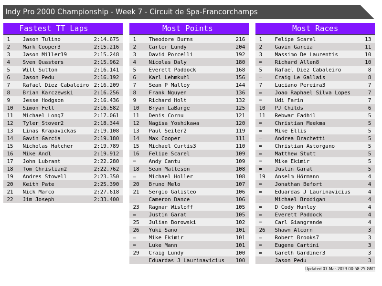
Task: Select Craig Lundy in Most Points
Action: click(166, 253)
